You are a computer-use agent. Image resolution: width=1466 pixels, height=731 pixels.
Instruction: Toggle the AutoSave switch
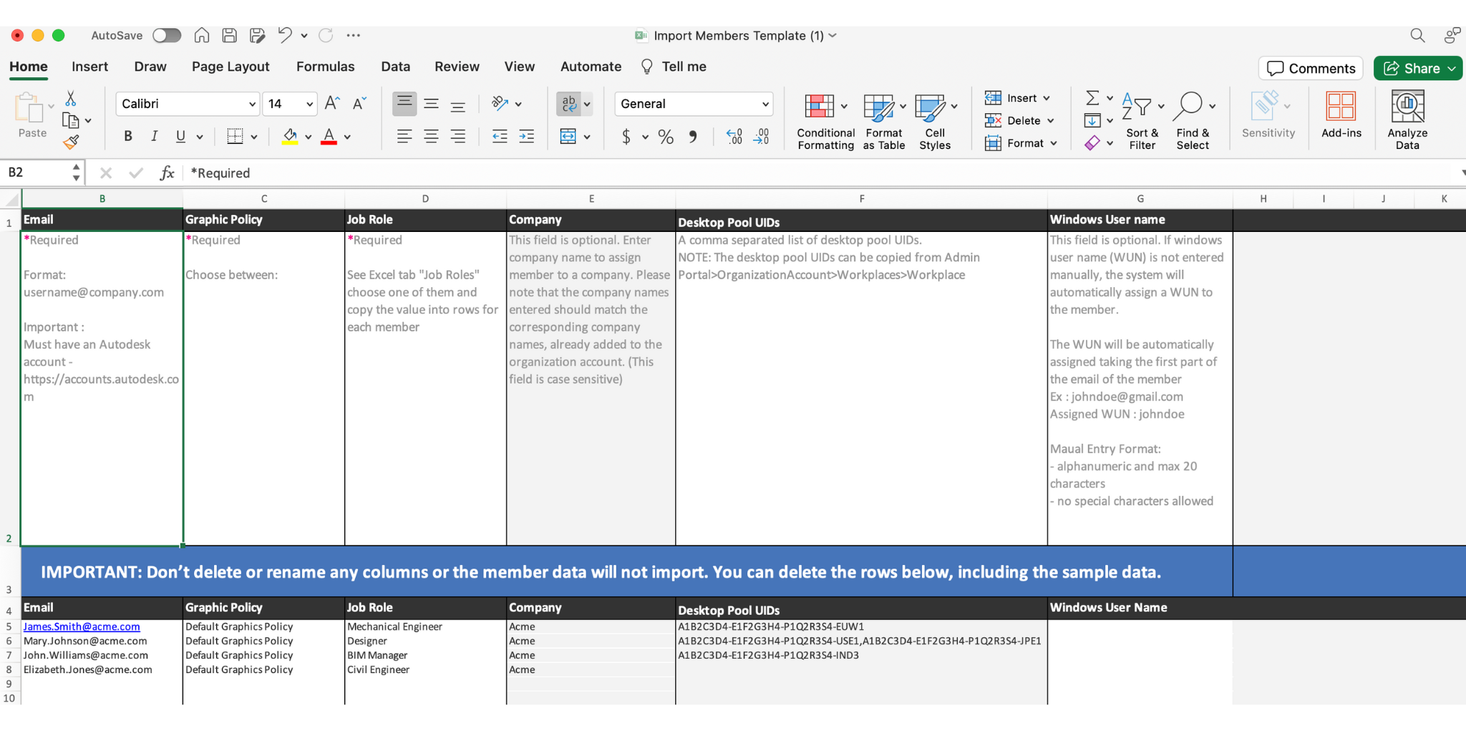click(167, 35)
